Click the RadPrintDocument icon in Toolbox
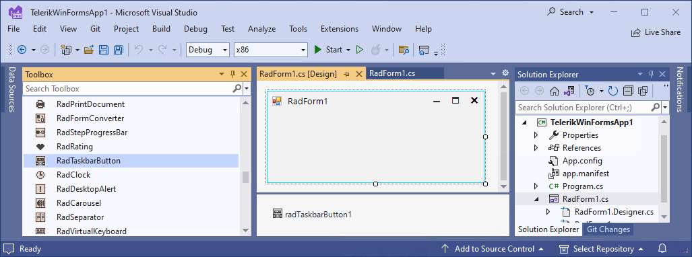This screenshot has width=692, height=257. [x=40, y=104]
